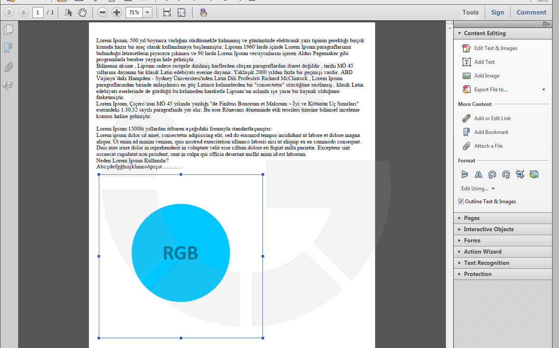This screenshot has height=348, width=559.
Task: Click the 71% zoom value field
Action: click(134, 12)
